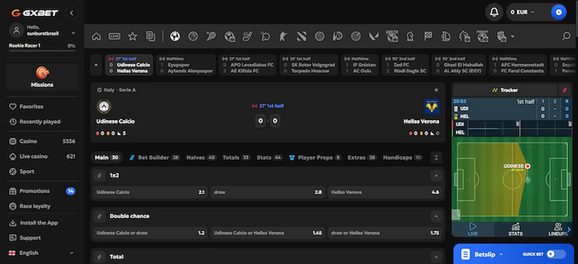Select the Ice Hockey stick icon

(247, 36)
